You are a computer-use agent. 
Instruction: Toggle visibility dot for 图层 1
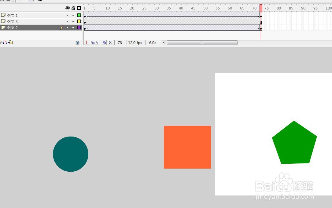coord(67,15)
